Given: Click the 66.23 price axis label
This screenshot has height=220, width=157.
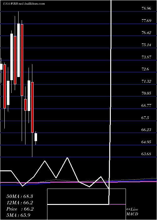Looking at the screenshot, I should point(147,130).
